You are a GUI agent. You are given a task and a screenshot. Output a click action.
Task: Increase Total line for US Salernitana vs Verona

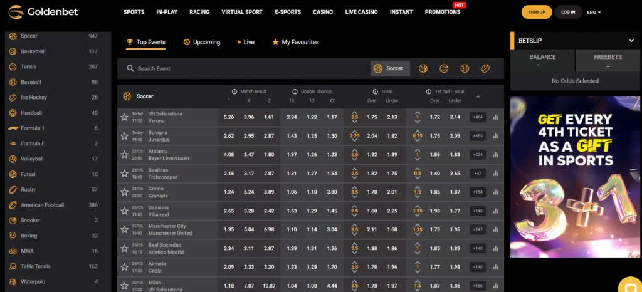pos(355,112)
